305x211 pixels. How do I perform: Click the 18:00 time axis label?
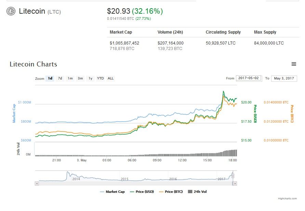tap(233, 160)
